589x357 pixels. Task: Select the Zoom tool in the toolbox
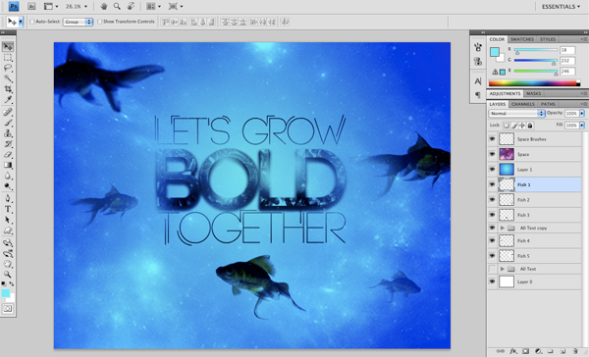pyautogui.click(x=8, y=275)
